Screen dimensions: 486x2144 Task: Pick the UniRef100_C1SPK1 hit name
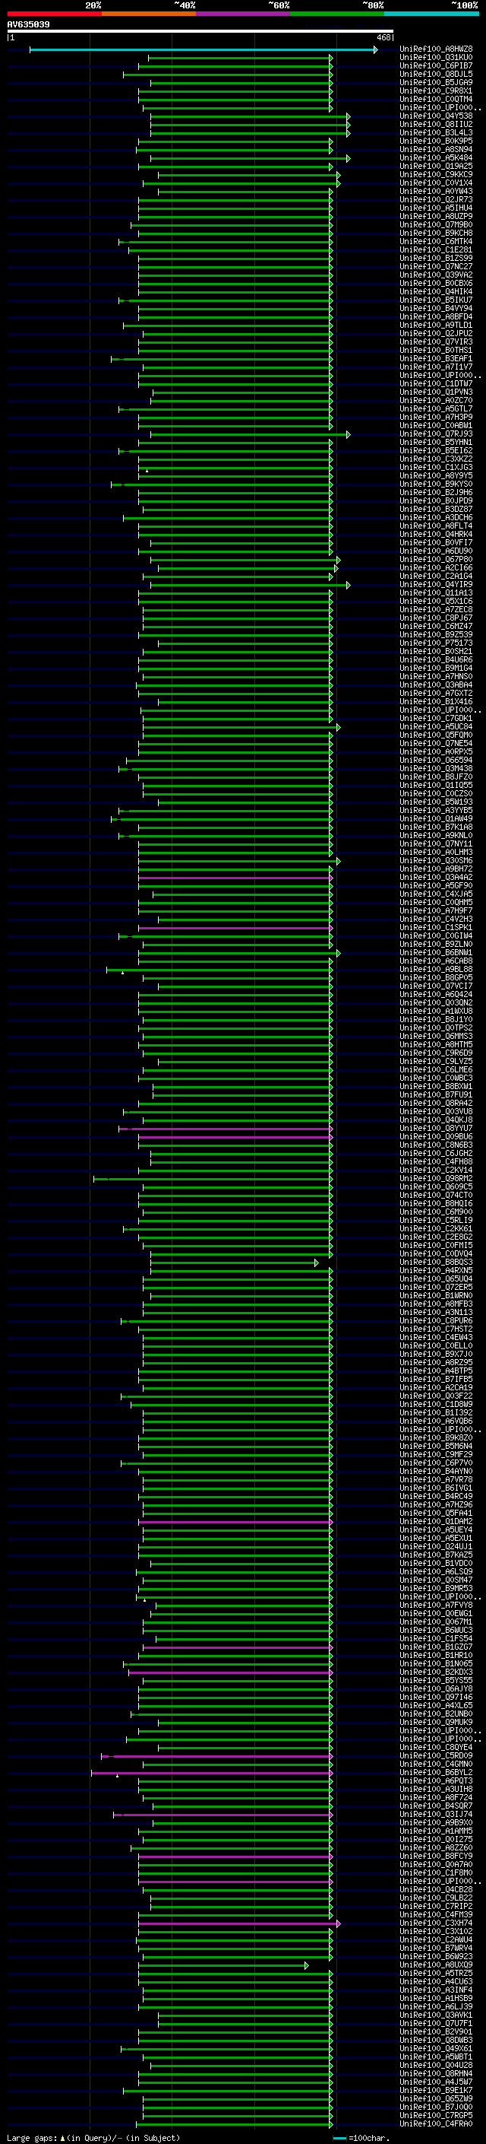click(436, 927)
